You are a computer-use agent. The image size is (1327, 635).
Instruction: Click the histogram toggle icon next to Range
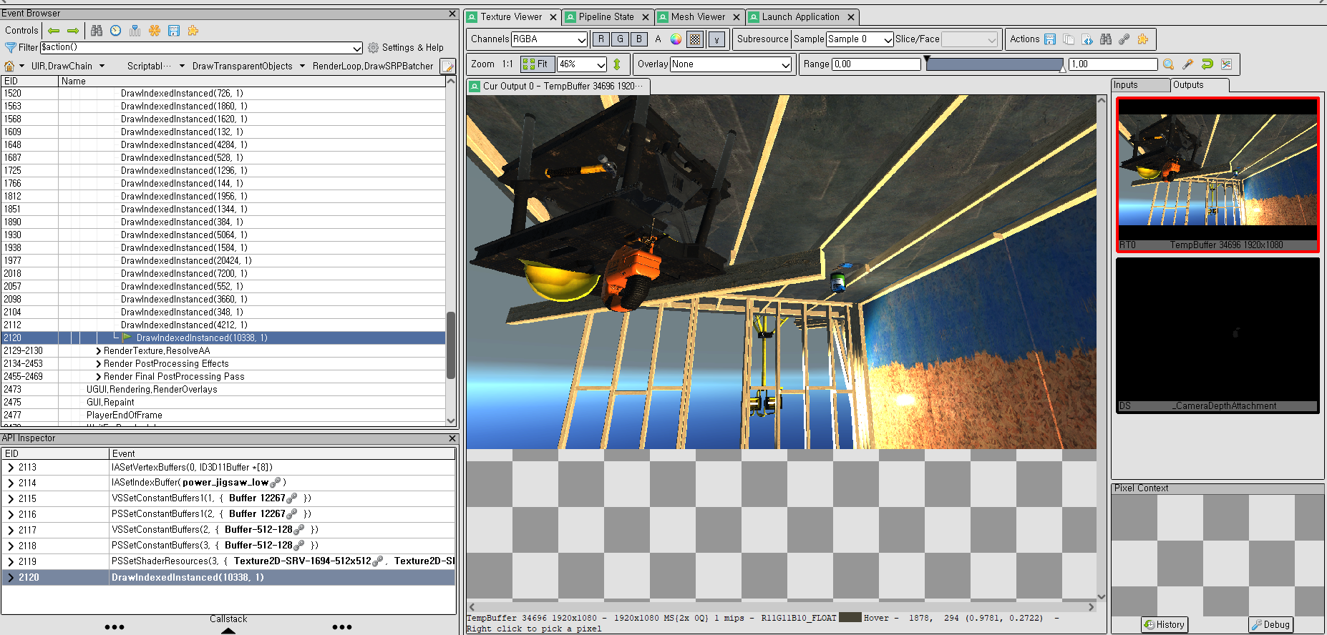click(x=1227, y=64)
